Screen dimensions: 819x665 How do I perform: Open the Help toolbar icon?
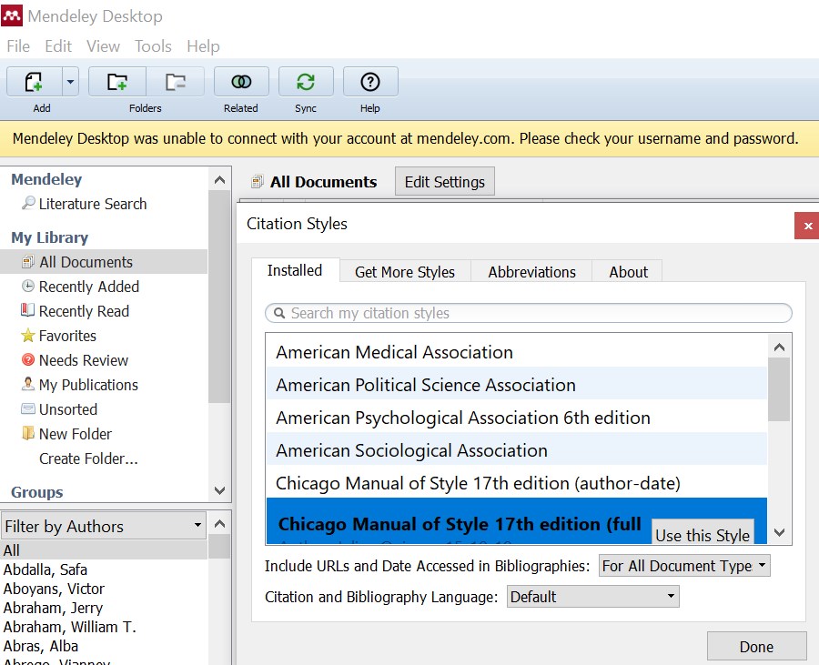pyautogui.click(x=369, y=82)
